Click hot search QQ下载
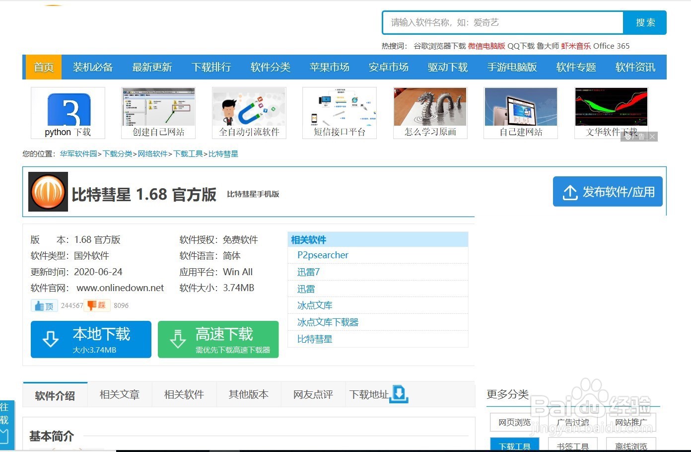This screenshot has height=452, width=691. coord(521,46)
